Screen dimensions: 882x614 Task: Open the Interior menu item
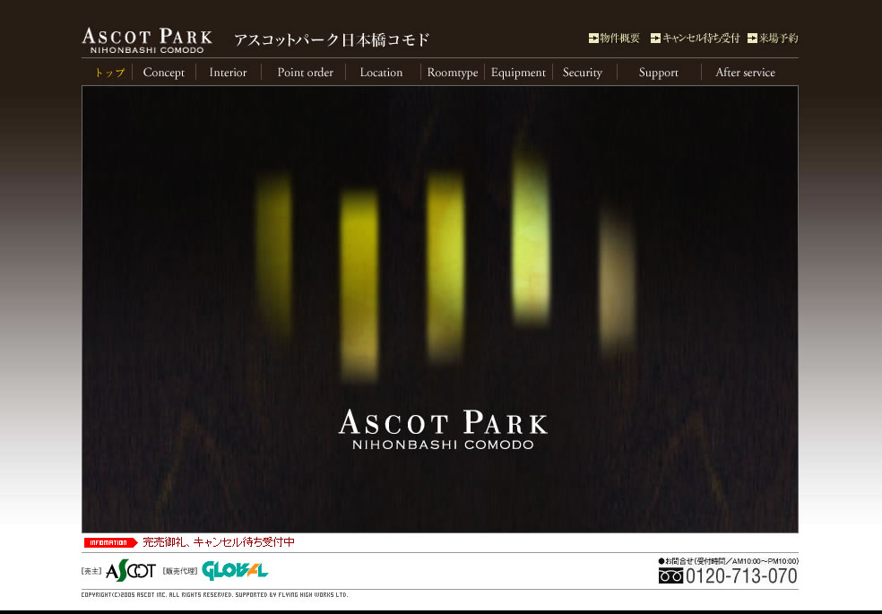tap(228, 73)
